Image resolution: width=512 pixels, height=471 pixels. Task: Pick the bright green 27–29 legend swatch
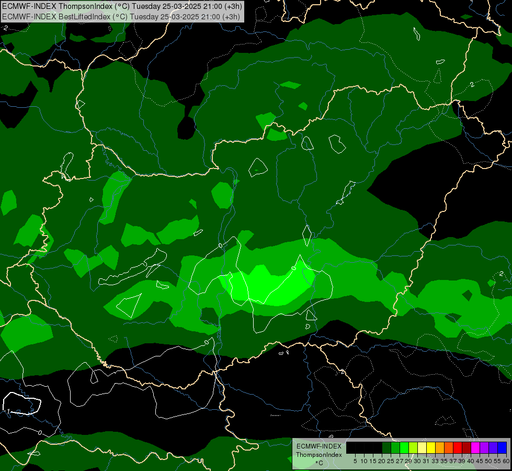coord(404,447)
